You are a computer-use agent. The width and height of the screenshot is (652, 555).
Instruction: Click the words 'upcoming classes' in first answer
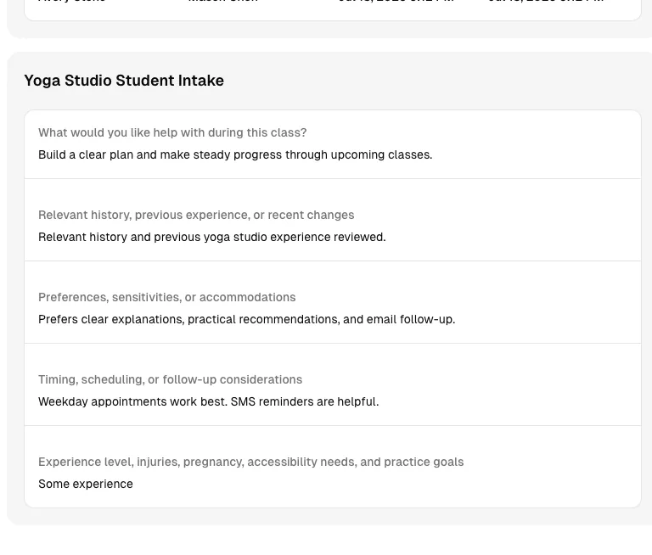[382, 154]
